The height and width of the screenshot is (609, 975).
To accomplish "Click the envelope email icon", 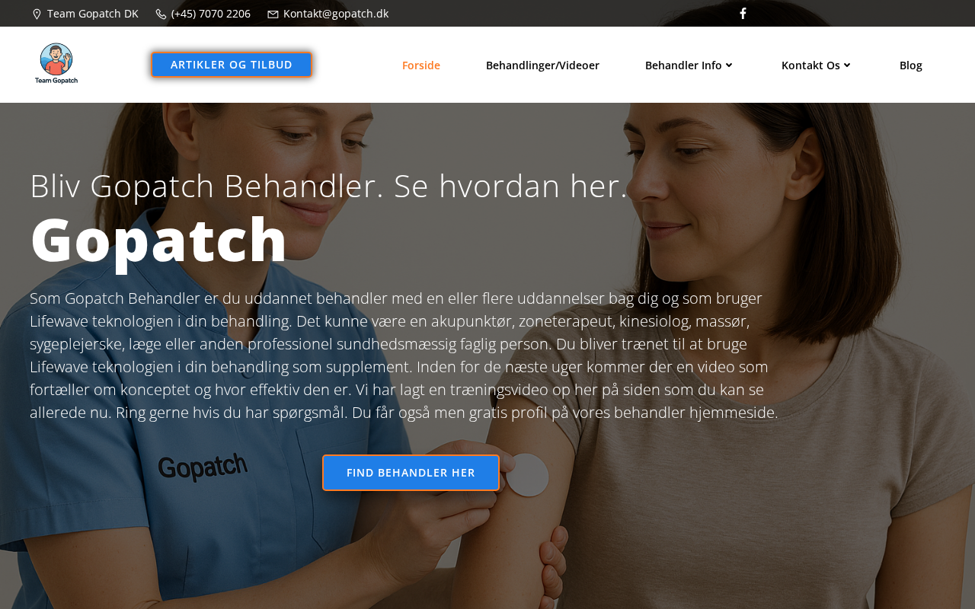I will click(x=273, y=14).
